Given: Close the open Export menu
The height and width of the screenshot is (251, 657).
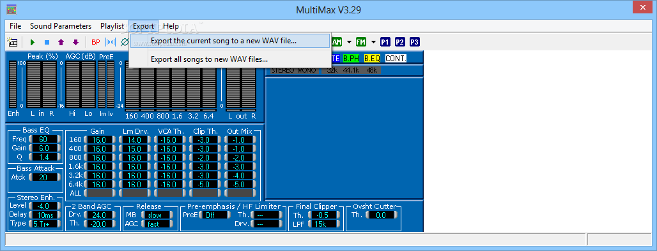Looking at the screenshot, I should tap(144, 26).
